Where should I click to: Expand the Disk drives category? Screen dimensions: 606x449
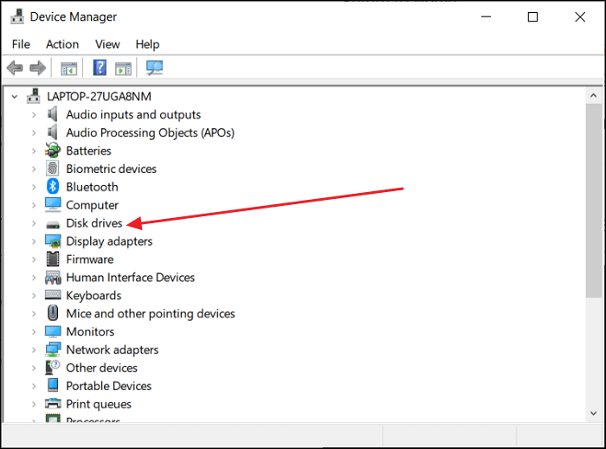tap(34, 223)
